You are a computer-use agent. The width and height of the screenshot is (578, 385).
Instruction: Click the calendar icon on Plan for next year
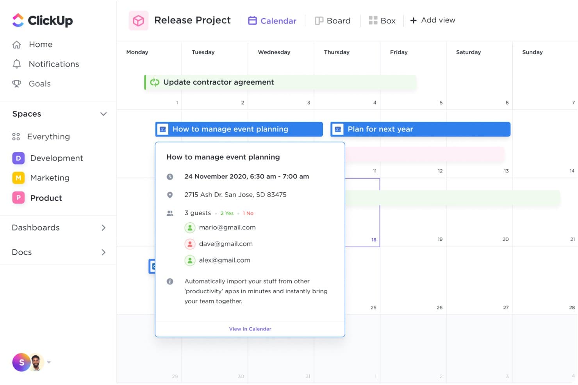tap(338, 129)
